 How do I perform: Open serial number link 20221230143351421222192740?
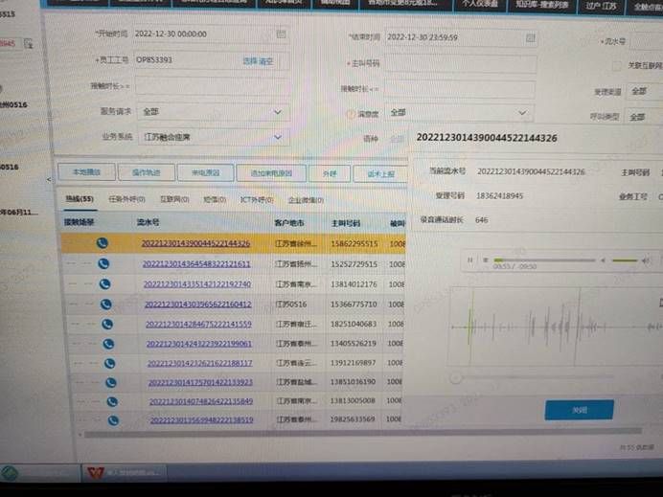tap(198, 284)
